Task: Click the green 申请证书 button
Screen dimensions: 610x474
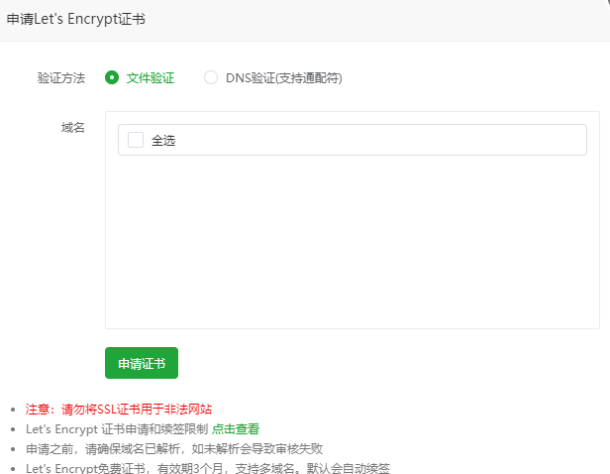Action: 142,363
